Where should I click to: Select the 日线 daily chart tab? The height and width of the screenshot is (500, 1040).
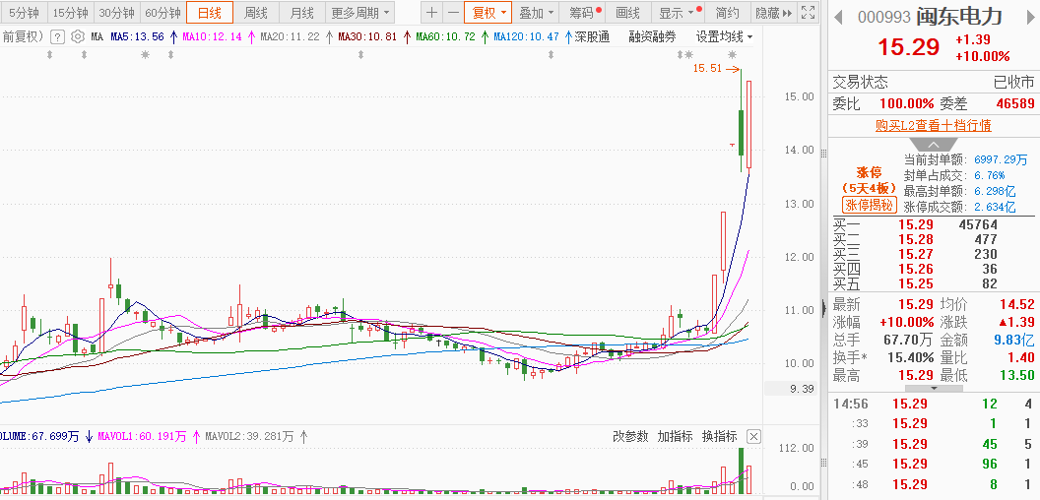coord(210,12)
